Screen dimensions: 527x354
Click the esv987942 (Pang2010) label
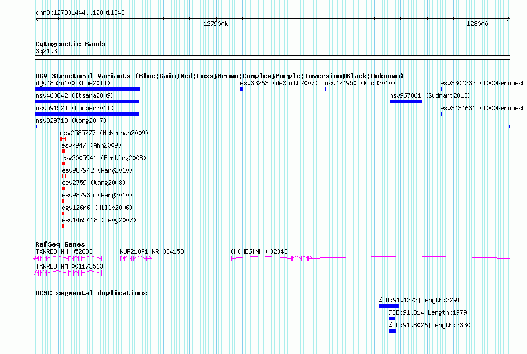click(97, 170)
